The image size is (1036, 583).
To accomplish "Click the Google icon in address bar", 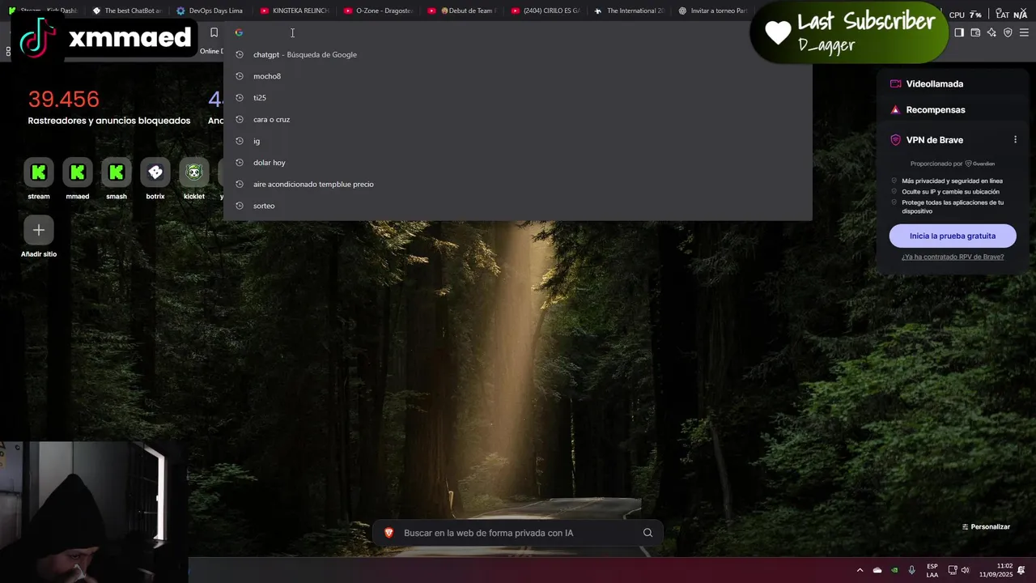I will [239, 32].
